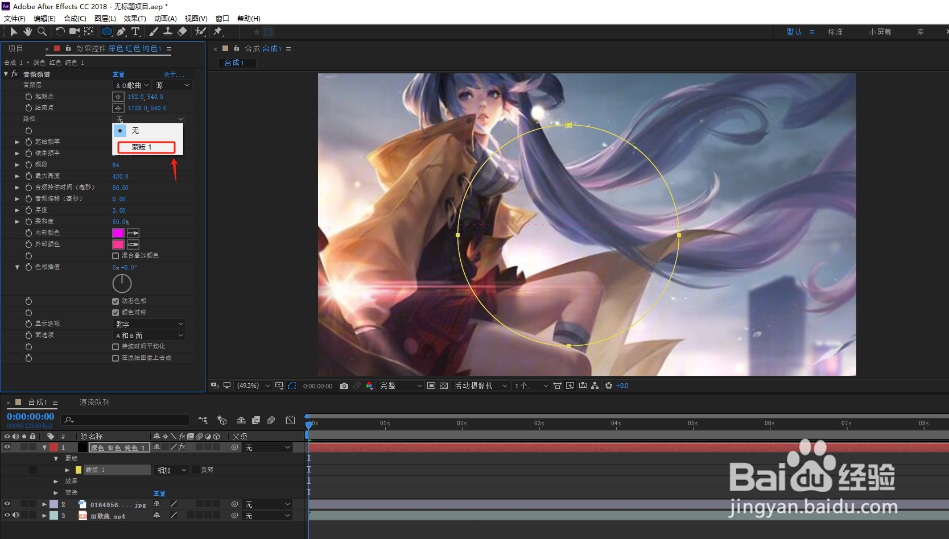Screen dimensions: 949x539
Task: Select the Hand tool
Action: point(27,32)
